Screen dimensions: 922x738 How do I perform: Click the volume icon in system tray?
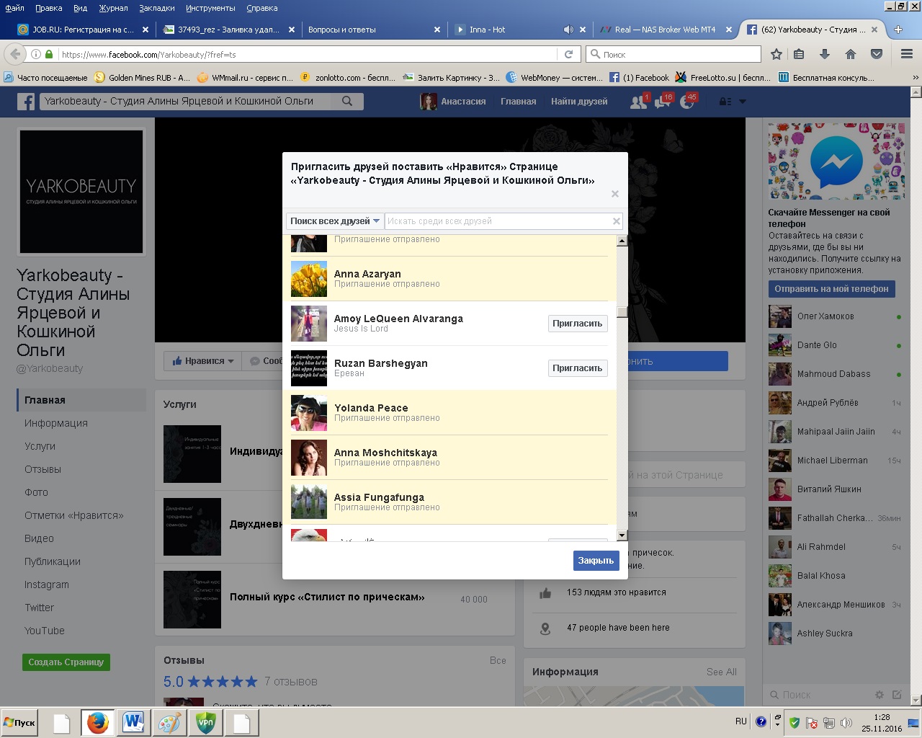tap(846, 722)
